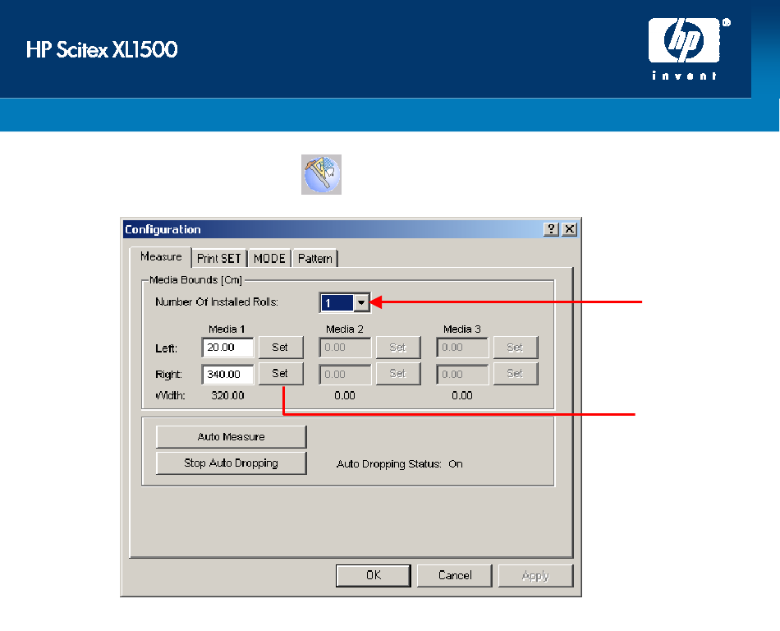
Task: Click the Auto Dropping Status value On
Action: (456, 463)
